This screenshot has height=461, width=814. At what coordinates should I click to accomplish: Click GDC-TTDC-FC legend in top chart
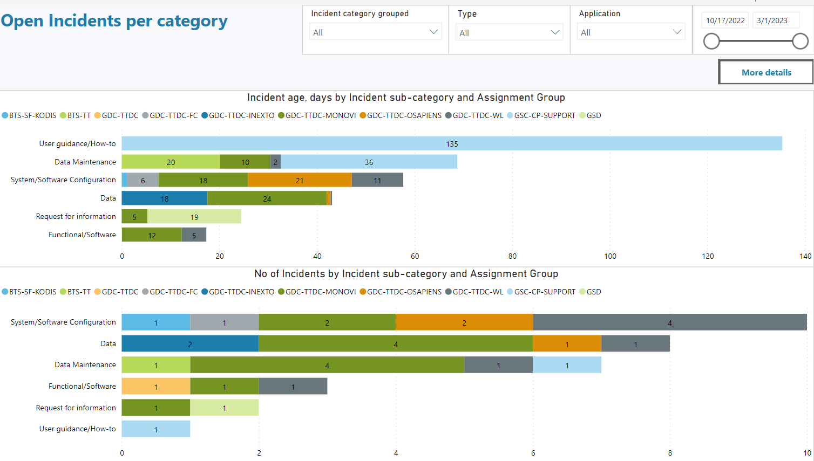point(170,115)
